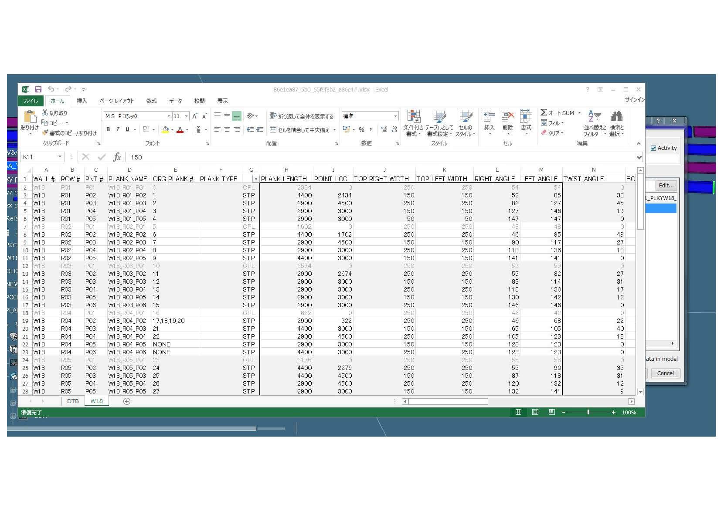Click the comma style icon
The width and height of the screenshot is (724, 512).
pyautogui.click(x=371, y=129)
